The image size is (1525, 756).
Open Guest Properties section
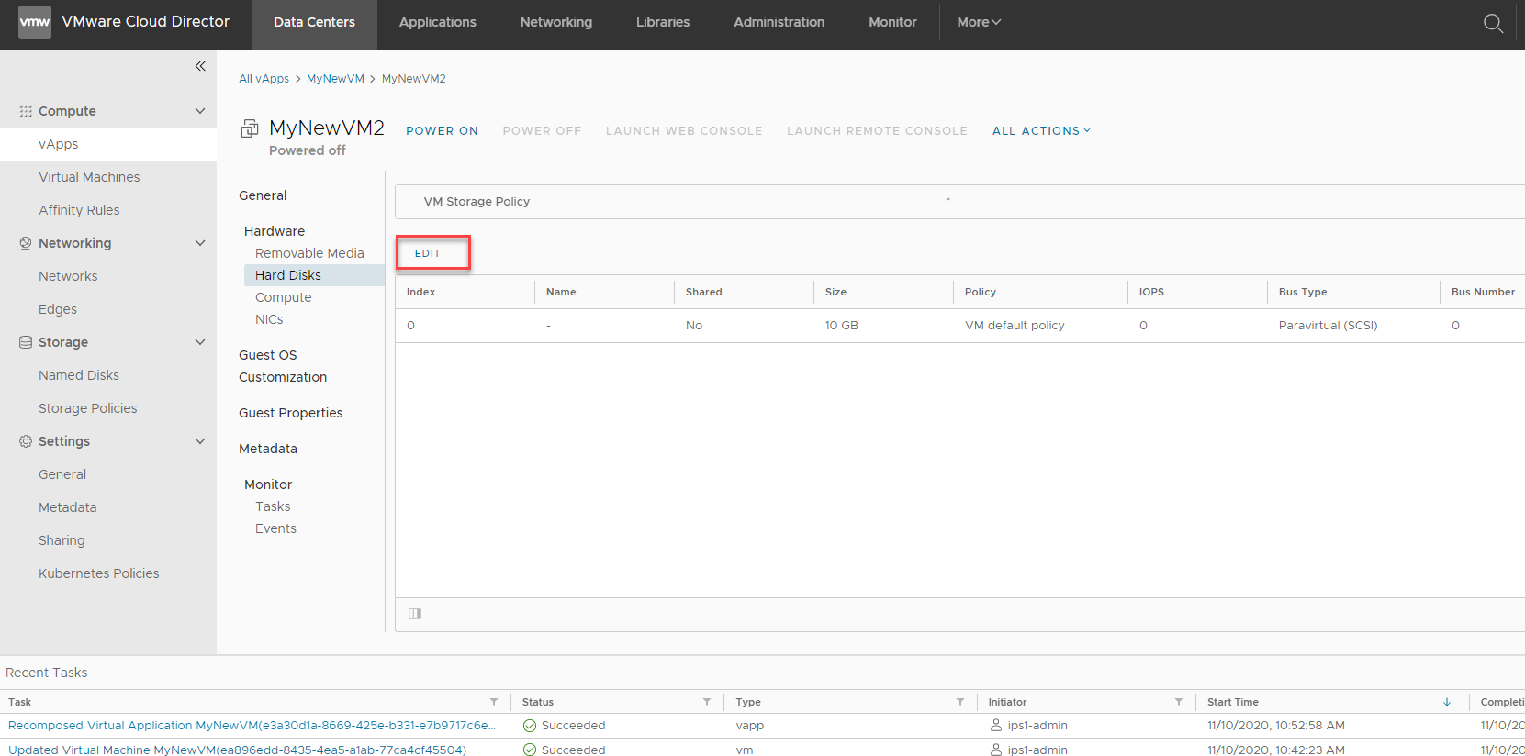[x=291, y=413]
